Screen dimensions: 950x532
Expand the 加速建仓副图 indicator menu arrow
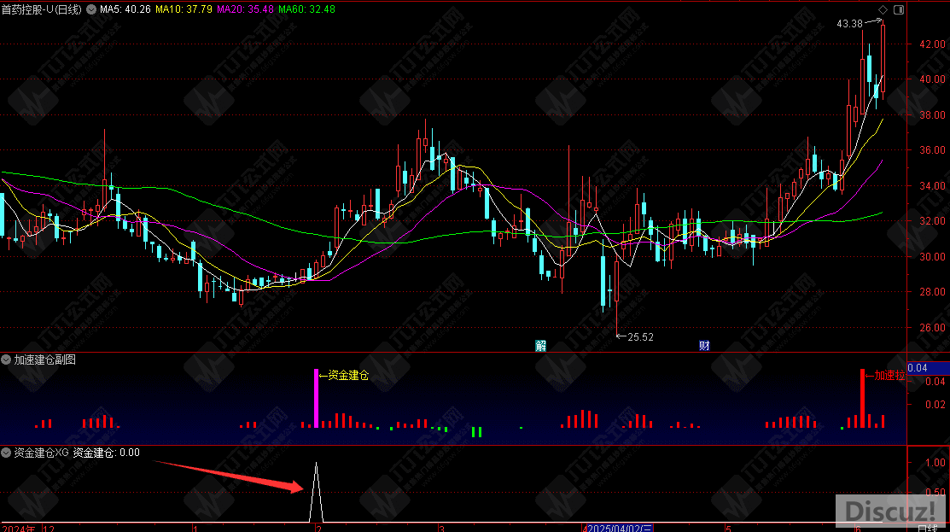coord(7,360)
